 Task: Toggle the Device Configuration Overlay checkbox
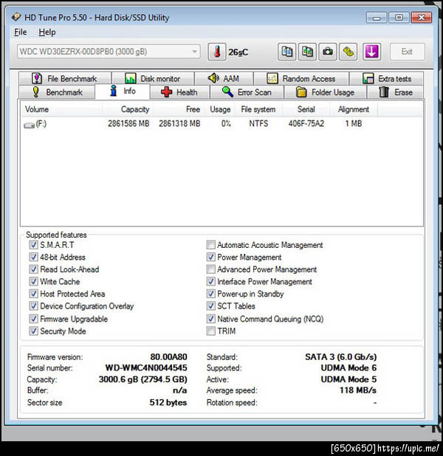(33, 305)
